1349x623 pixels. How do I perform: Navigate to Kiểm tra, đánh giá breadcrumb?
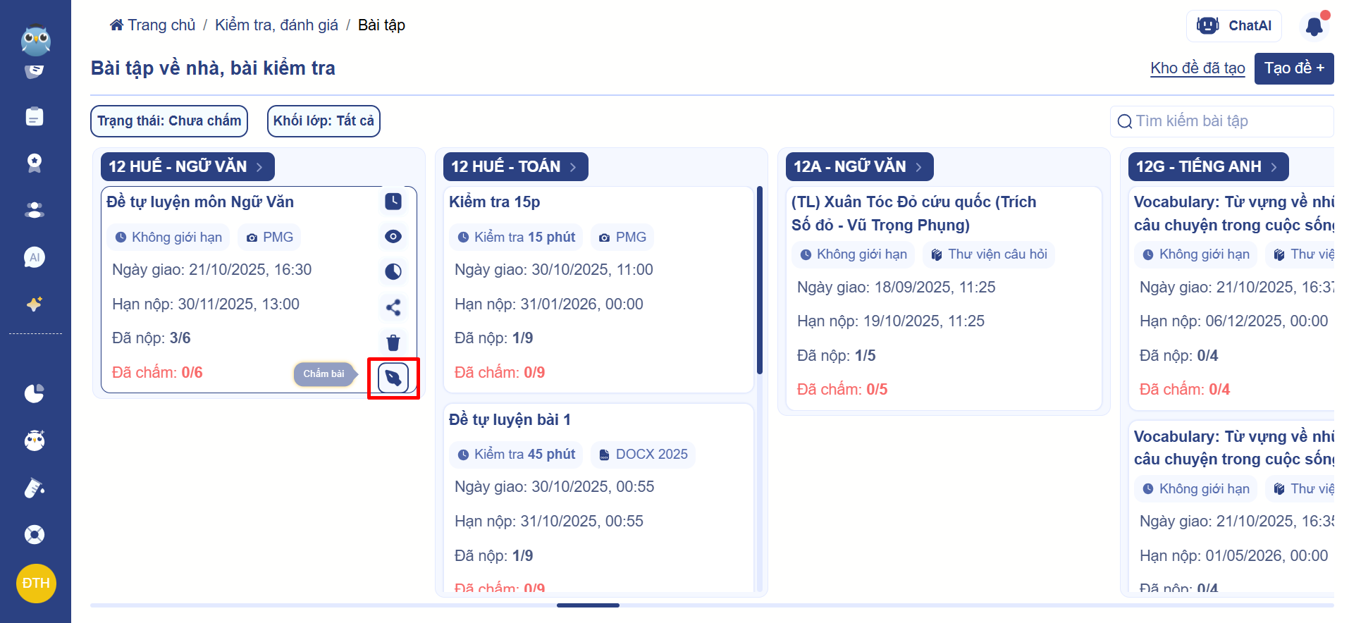click(276, 25)
